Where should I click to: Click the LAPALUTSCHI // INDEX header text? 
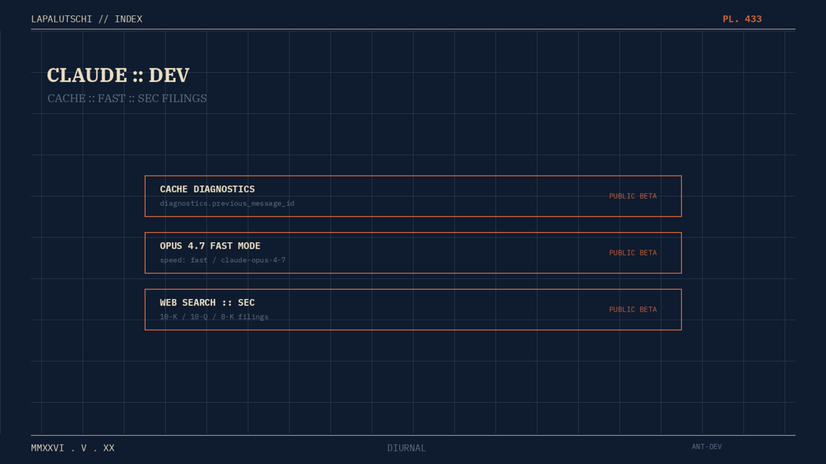[x=87, y=19]
